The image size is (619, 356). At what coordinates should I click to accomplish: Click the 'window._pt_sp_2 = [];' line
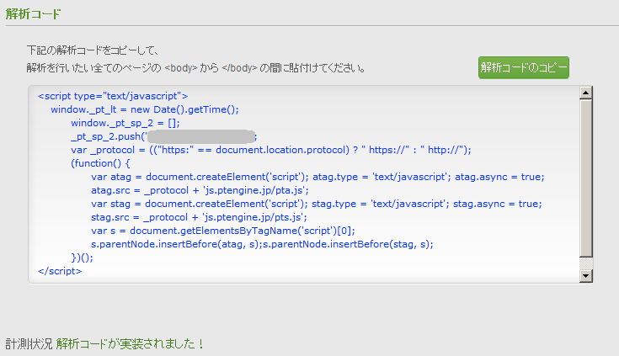[x=125, y=123]
